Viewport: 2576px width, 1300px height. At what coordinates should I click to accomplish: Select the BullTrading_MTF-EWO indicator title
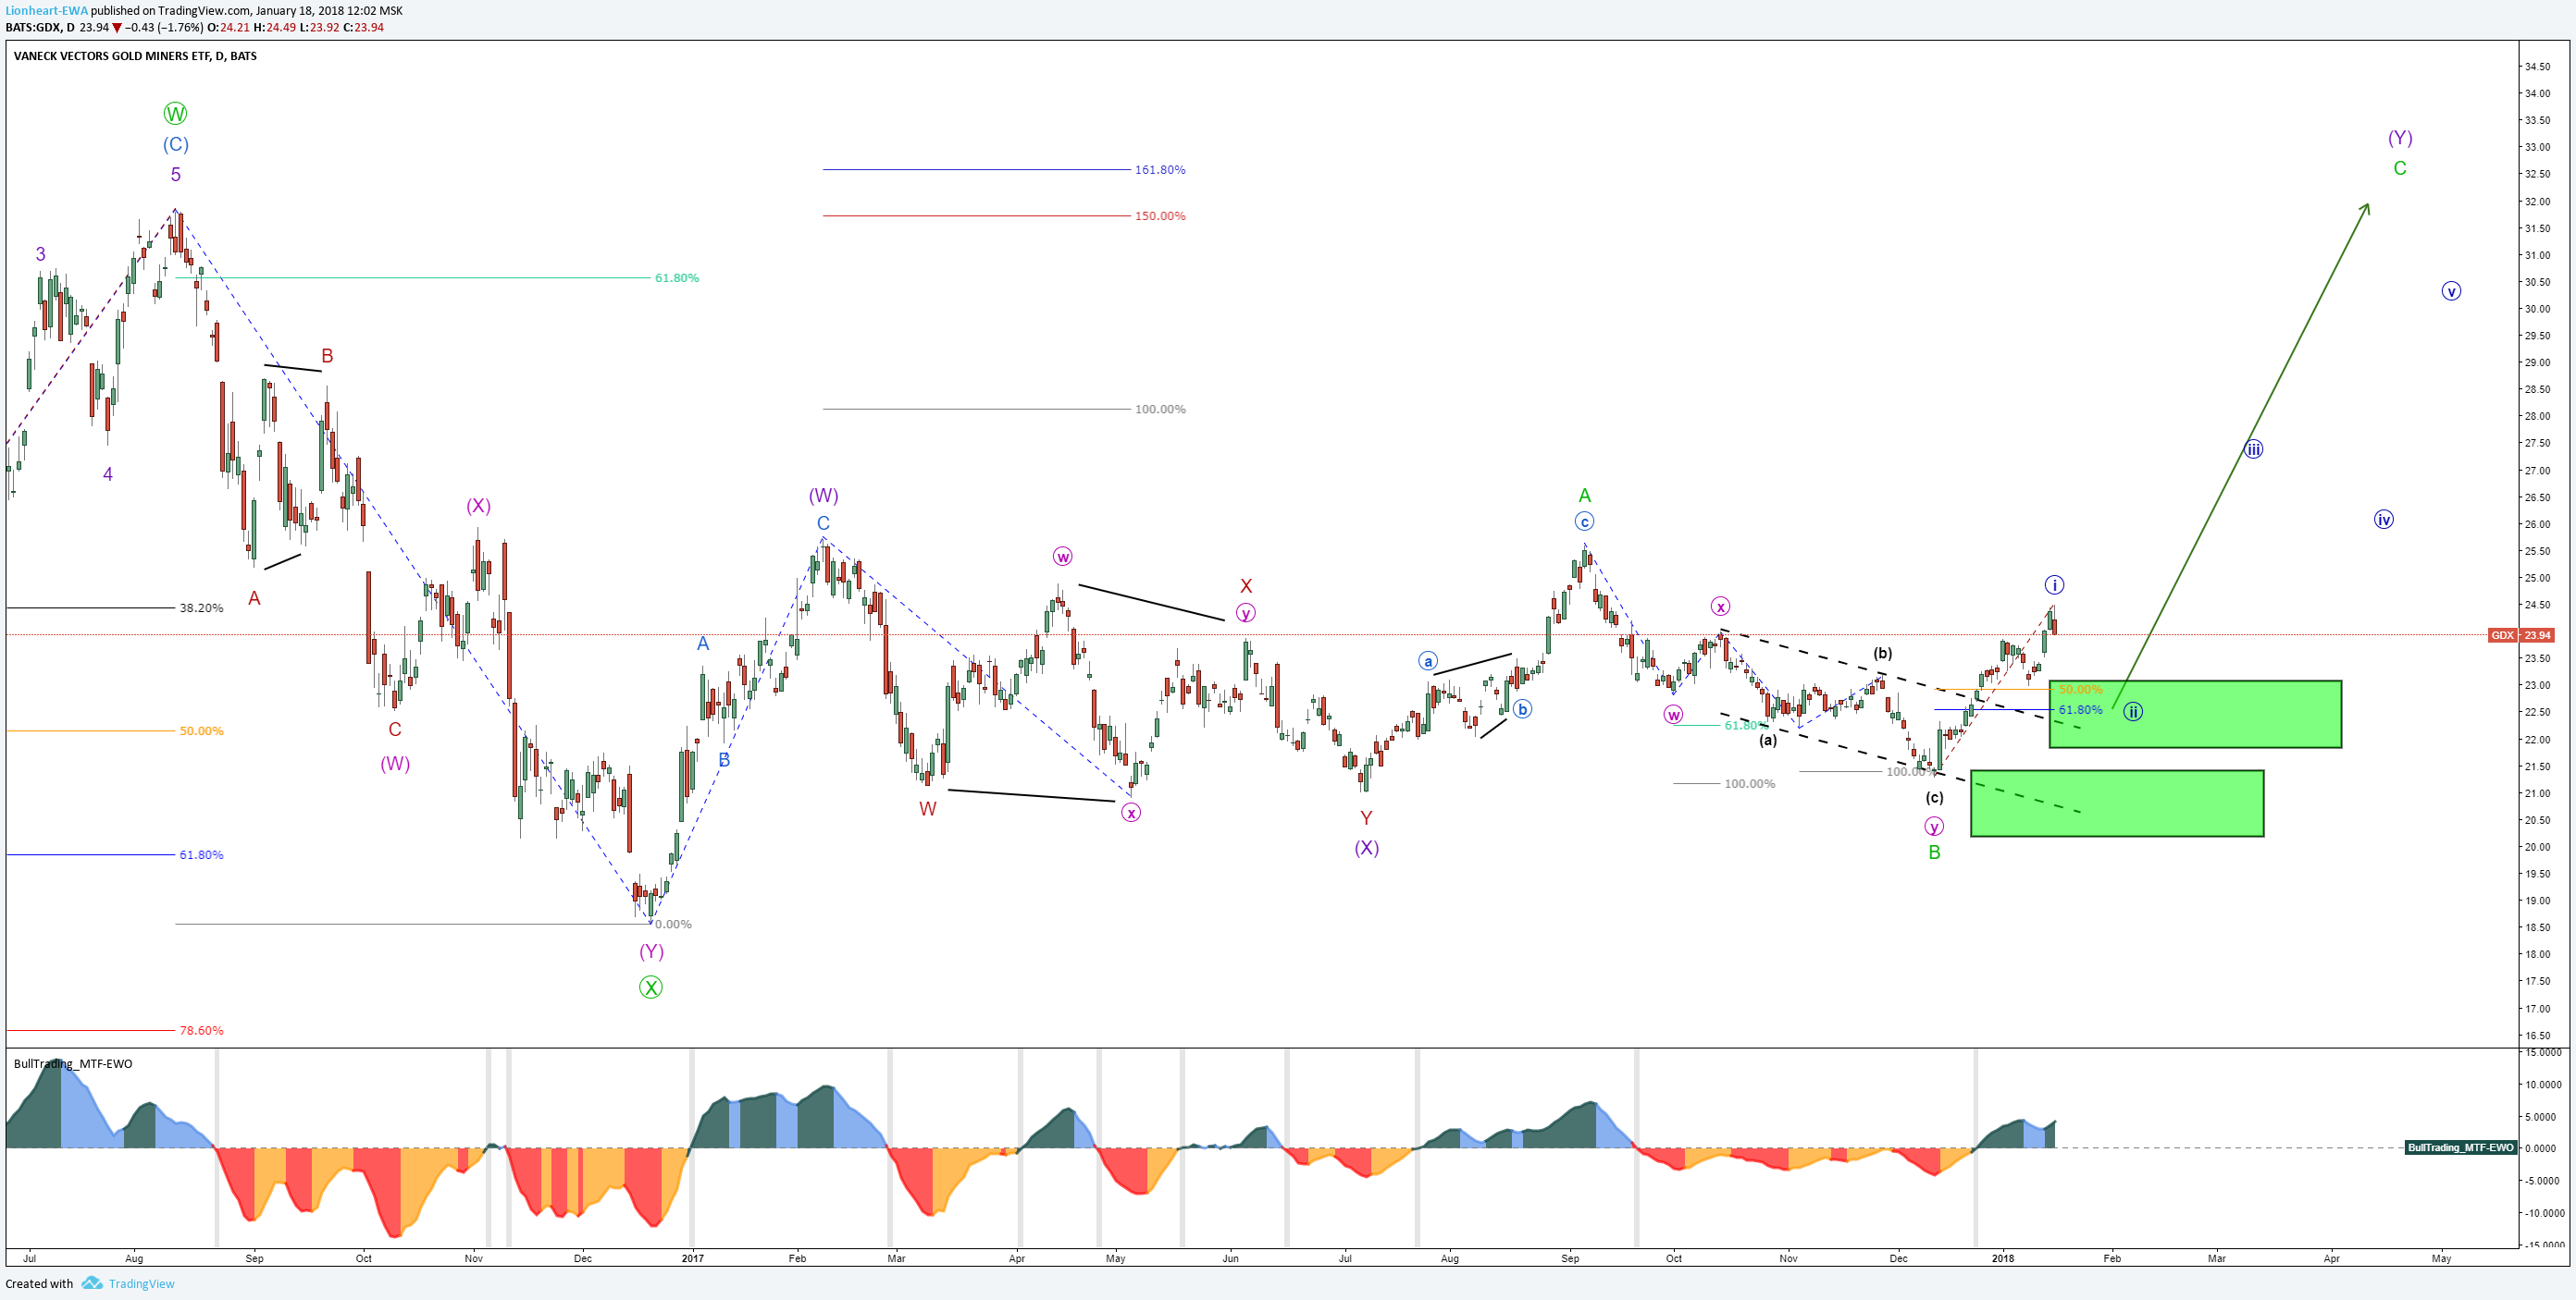point(73,1063)
